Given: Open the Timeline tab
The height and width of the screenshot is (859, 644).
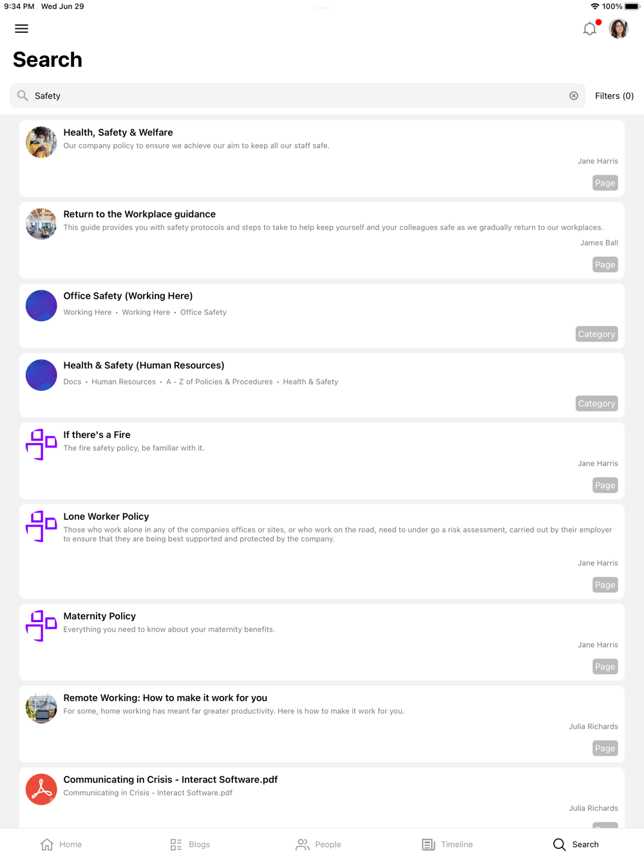Looking at the screenshot, I should (448, 844).
